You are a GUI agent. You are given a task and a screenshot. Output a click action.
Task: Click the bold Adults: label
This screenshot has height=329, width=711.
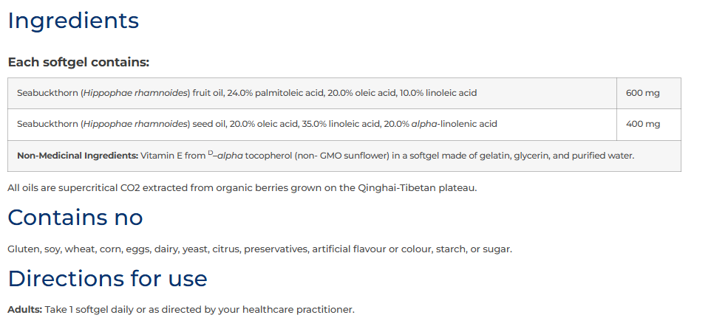[x=25, y=310]
